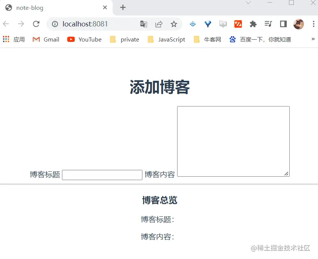
Task: Reload the current page
Action: [x=36, y=23]
